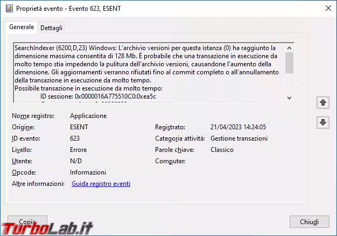Click the Parole chiave value Classico
Screen dimensions: 337x236
[222, 150]
